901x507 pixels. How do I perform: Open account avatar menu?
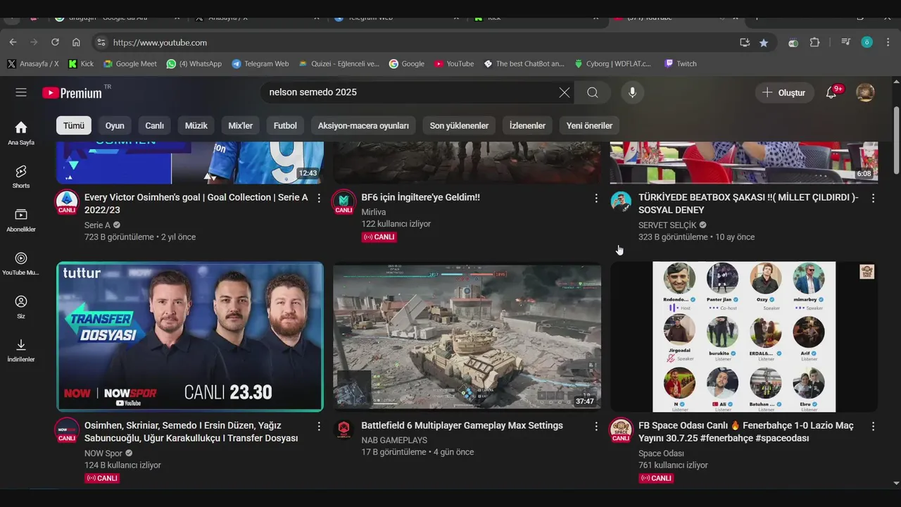point(865,92)
